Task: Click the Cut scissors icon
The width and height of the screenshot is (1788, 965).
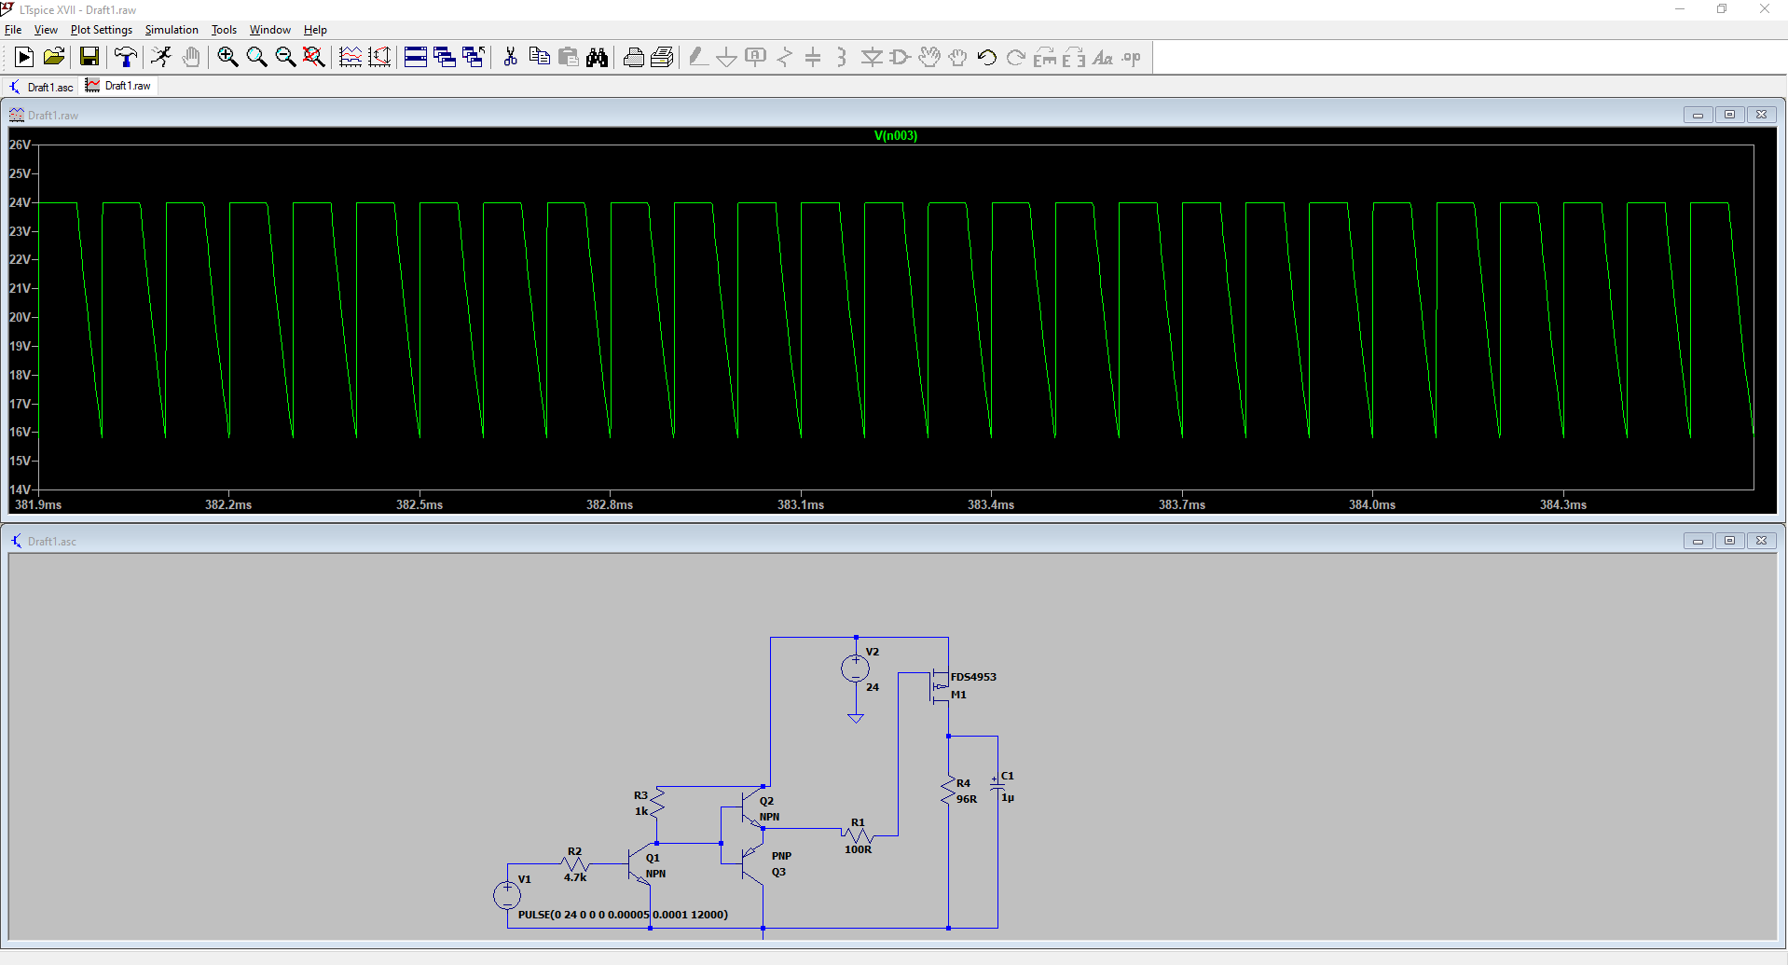Action: (510, 58)
